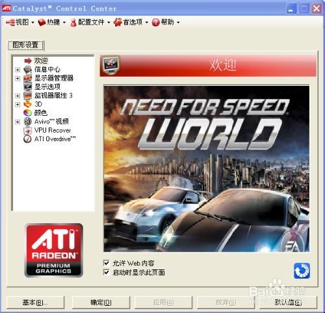
Task: Click the red arrow icon beside 欢迎
Action: click(28, 61)
